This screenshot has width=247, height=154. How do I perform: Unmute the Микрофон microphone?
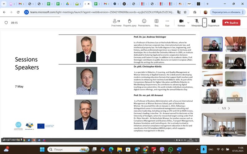pyautogui.click(x=197, y=22)
